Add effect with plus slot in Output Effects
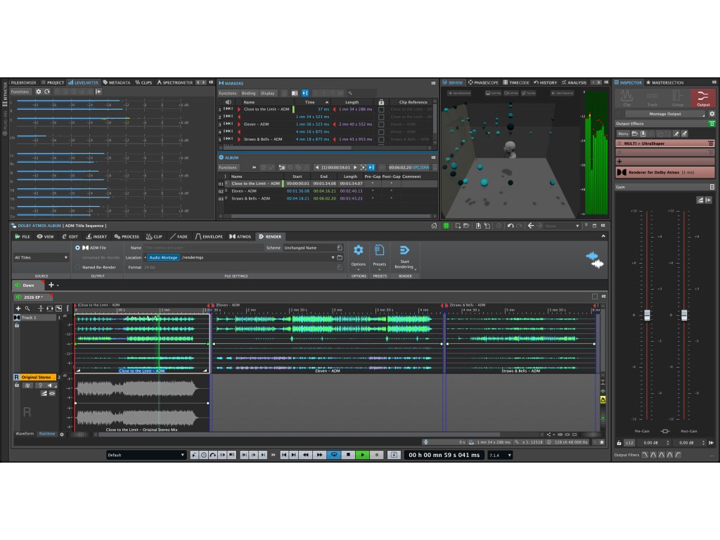This screenshot has width=720, height=540. 619,161
